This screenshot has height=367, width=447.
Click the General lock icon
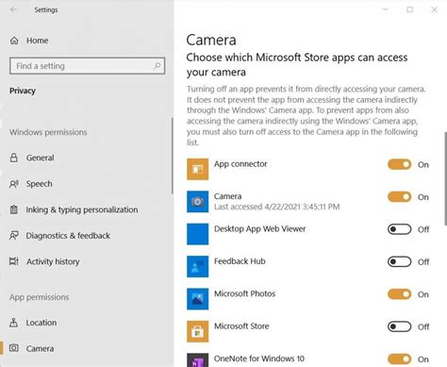point(14,158)
